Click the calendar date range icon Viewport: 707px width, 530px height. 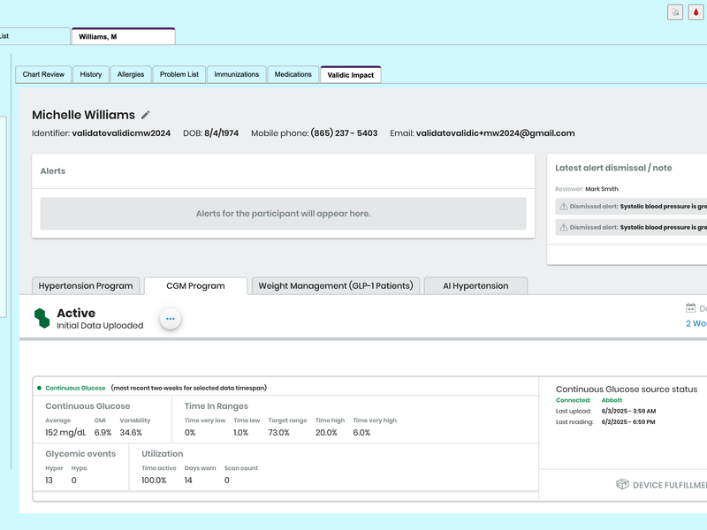(x=691, y=308)
